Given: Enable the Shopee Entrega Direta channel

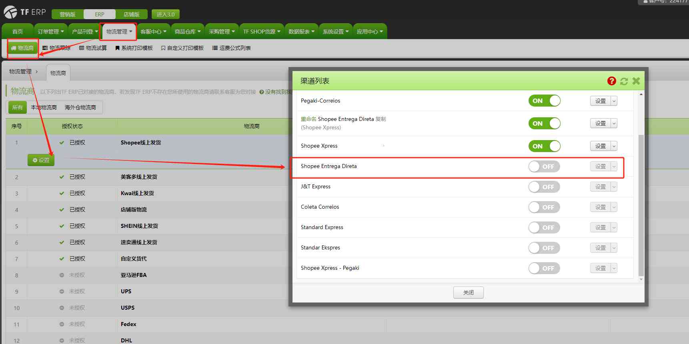Looking at the screenshot, I should coord(544,166).
